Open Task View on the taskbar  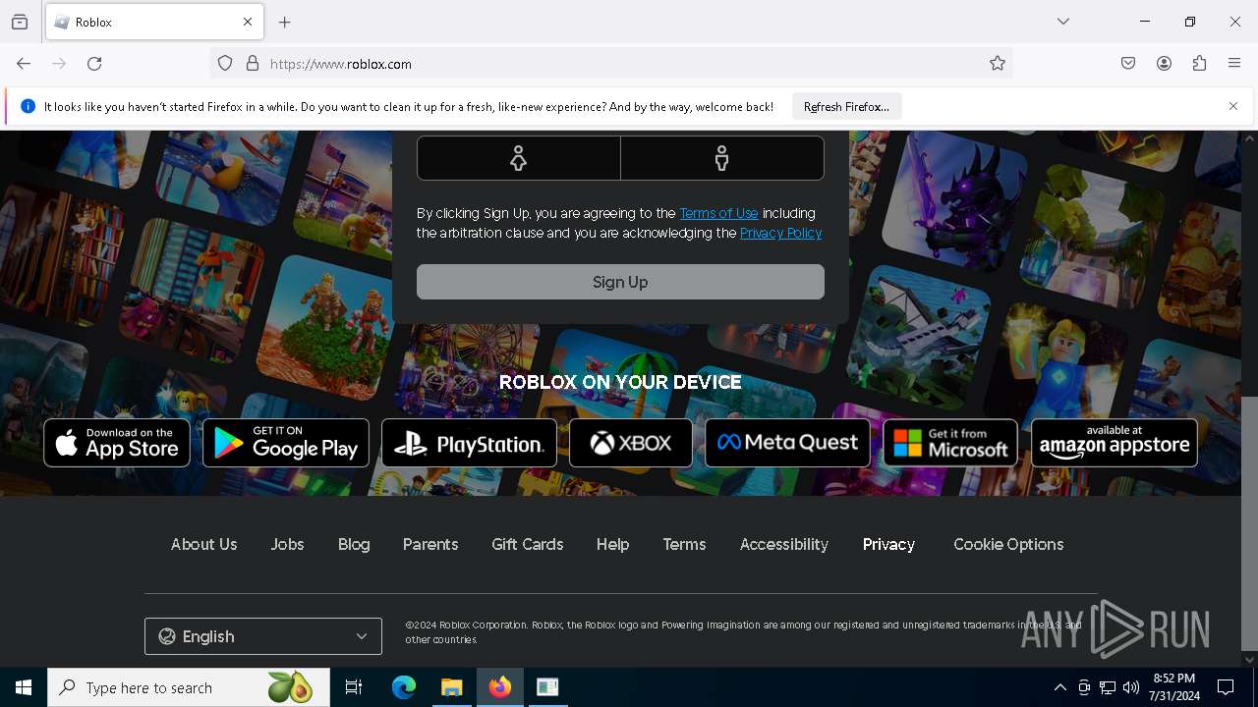tap(354, 687)
